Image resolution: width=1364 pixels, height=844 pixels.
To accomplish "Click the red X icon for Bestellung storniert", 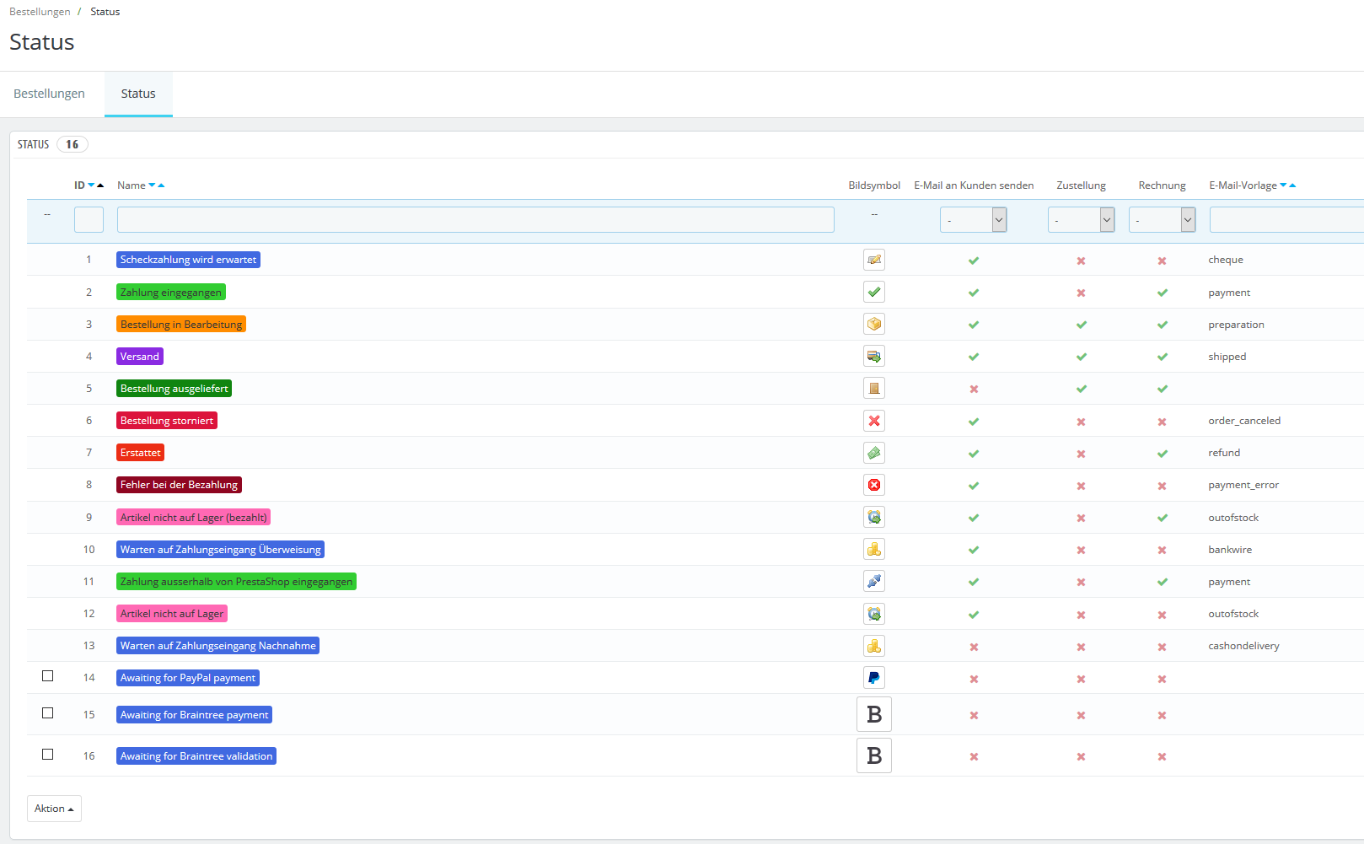I will [874, 421].
